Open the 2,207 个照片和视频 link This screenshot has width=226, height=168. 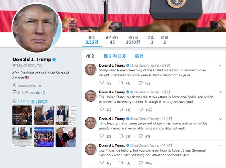[x=32, y=101]
